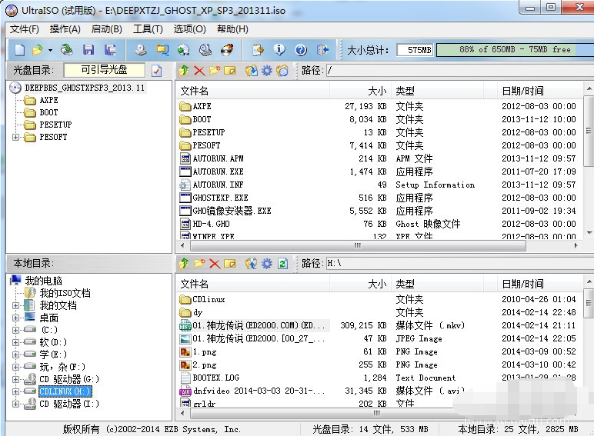Click the Exit door icon in toolbar
This screenshot has width=594, height=436.
click(323, 50)
